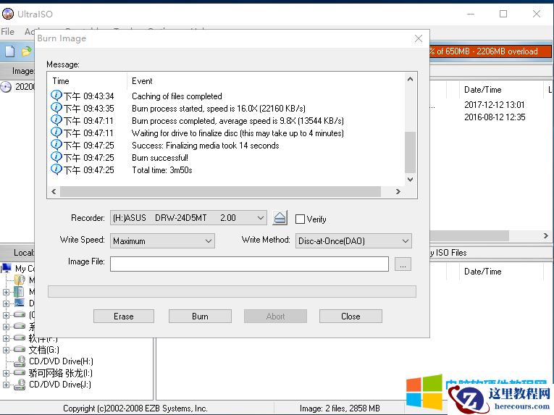
Task: Click the Open file toolbar icon
Action: (x=26, y=51)
